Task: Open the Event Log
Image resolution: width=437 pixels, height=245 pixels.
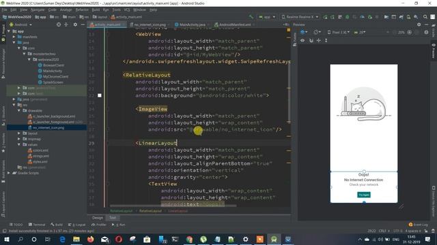Action: [x=418, y=225]
